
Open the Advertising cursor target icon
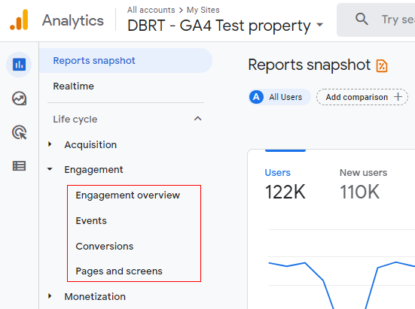[19, 132]
